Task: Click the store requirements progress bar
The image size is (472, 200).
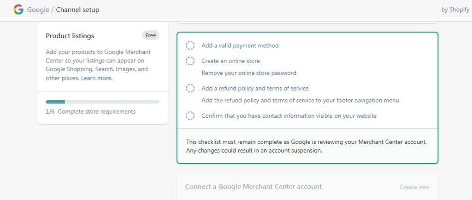Action: [x=102, y=102]
